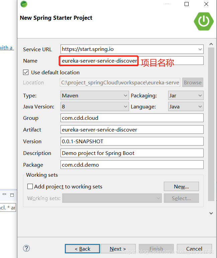Click the Browse button

[193, 82]
